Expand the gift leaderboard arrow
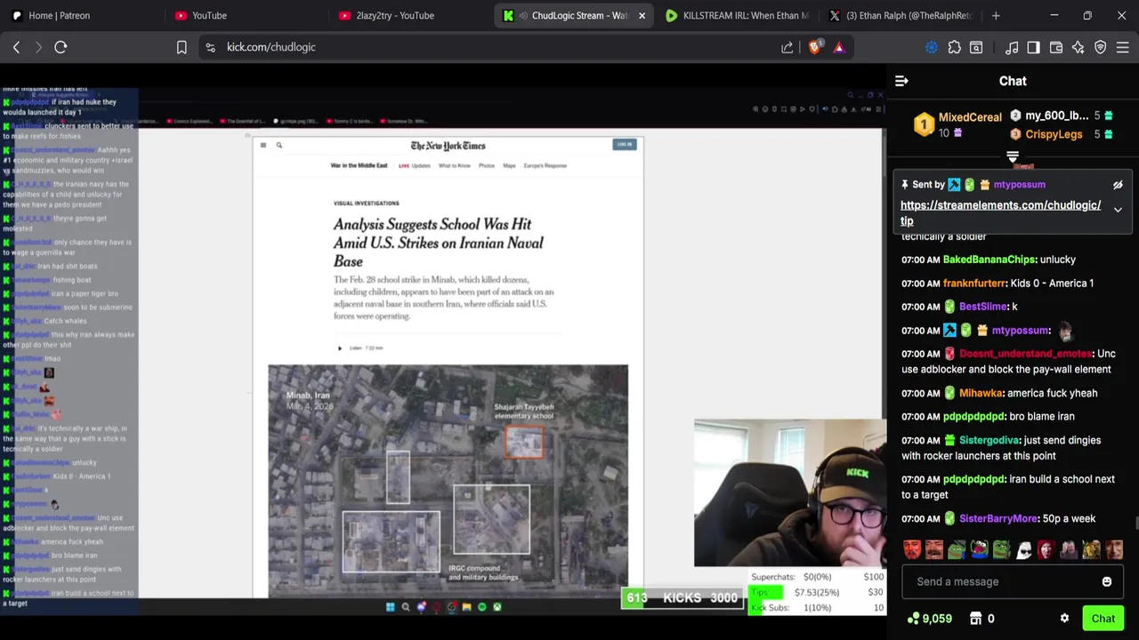 coord(1013,156)
